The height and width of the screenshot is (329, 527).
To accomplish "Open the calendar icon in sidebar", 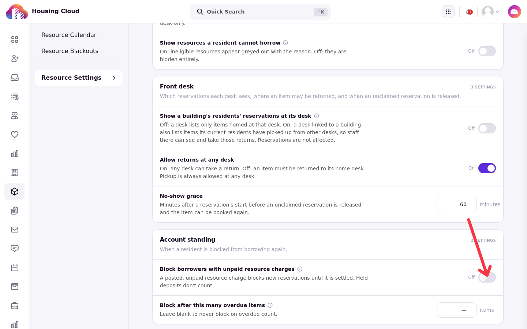I will click(15, 268).
